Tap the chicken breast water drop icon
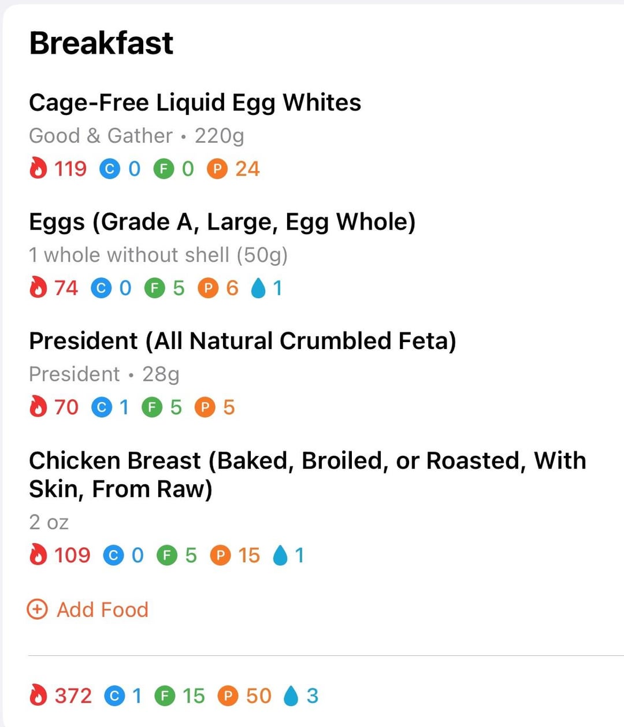The image size is (624, 727). pos(280,555)
